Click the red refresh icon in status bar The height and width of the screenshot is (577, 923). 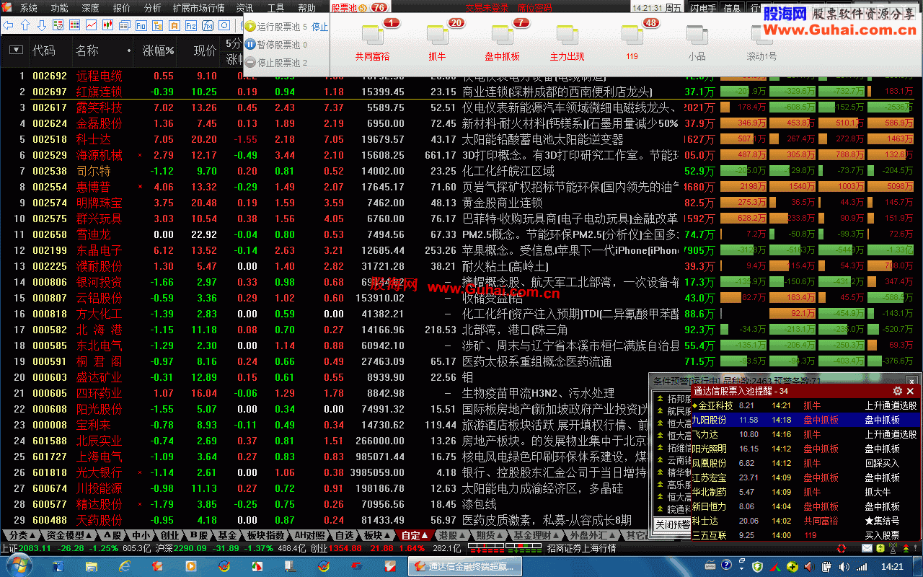842,548
